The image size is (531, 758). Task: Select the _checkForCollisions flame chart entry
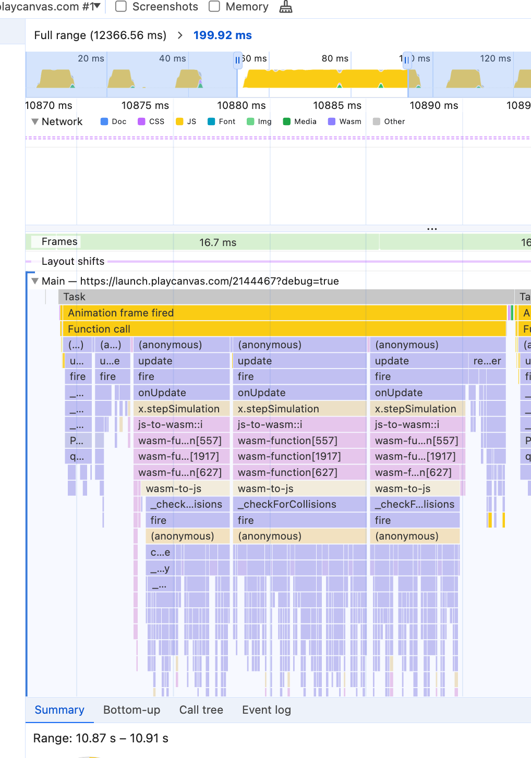(287, 505)
